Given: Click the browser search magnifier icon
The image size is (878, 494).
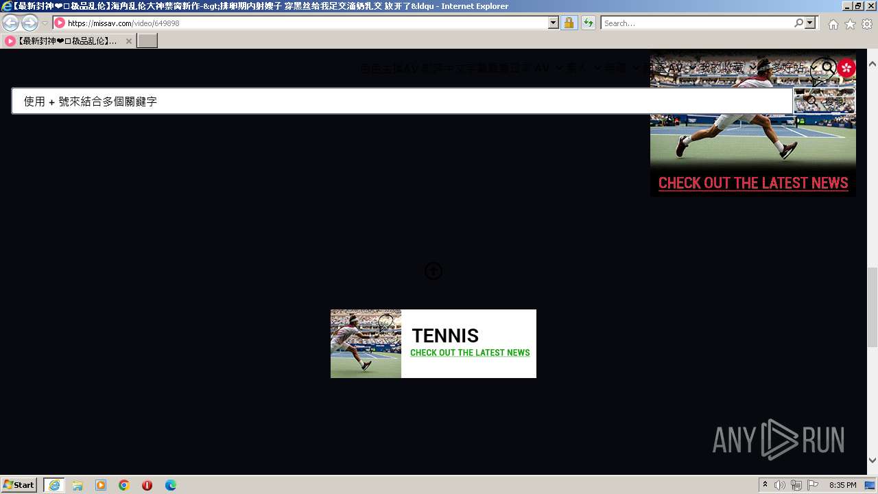Looking at the screenshot, I should [798, 23].
